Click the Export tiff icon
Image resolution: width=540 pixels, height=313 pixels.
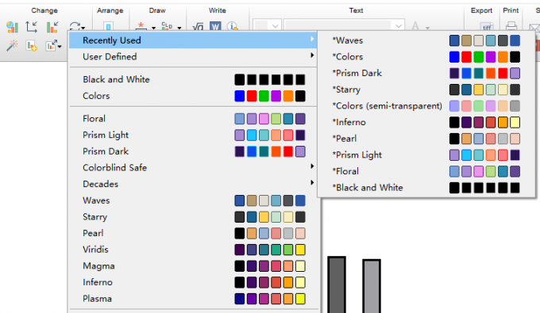click(x=487, y=26)
